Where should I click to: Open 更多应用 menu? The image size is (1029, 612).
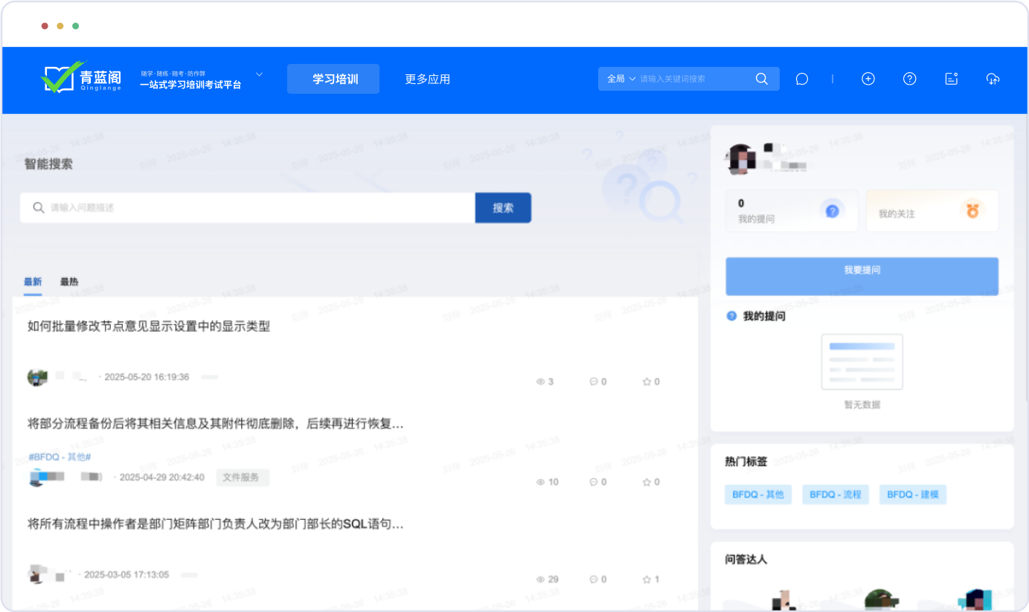click(427, 79)
